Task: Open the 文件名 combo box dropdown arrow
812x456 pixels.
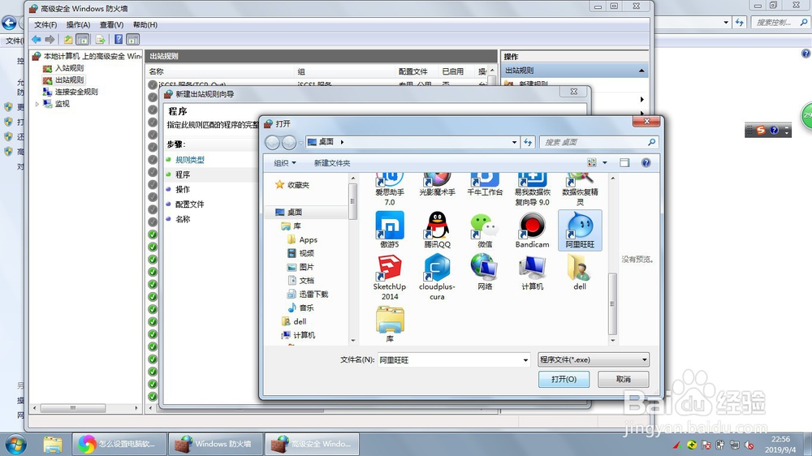Action: (x=525, y=359)
